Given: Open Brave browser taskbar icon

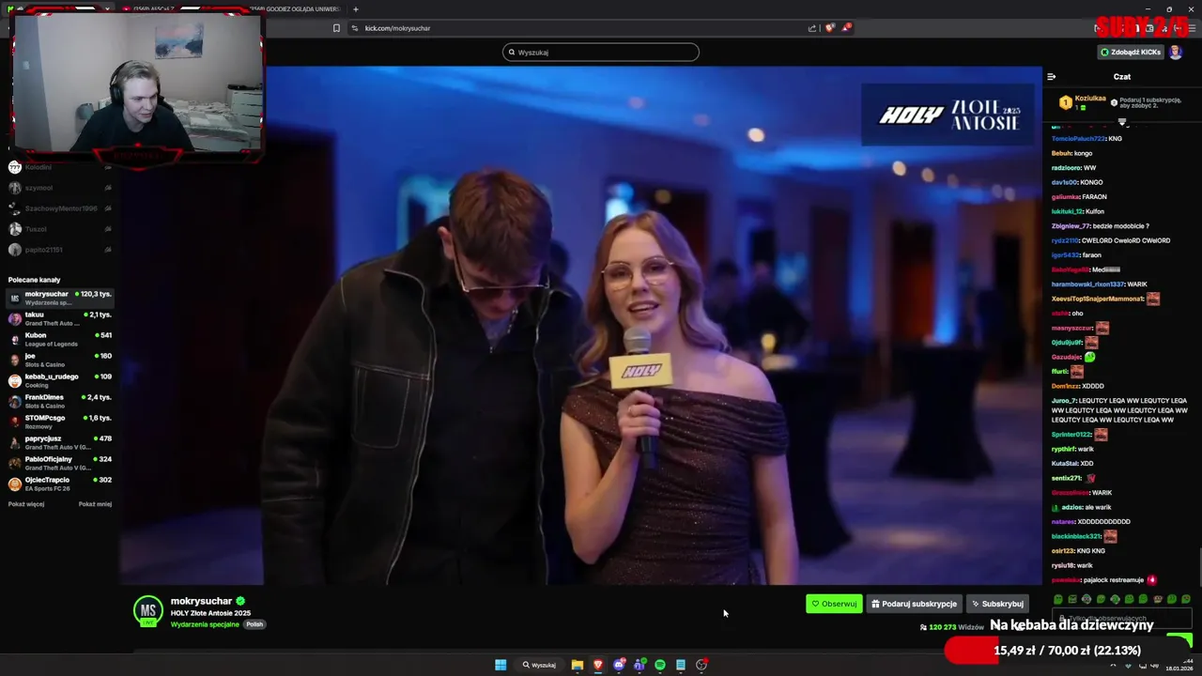Looking at the screenshot, I should pyautogui.click(x=598, y=665).
